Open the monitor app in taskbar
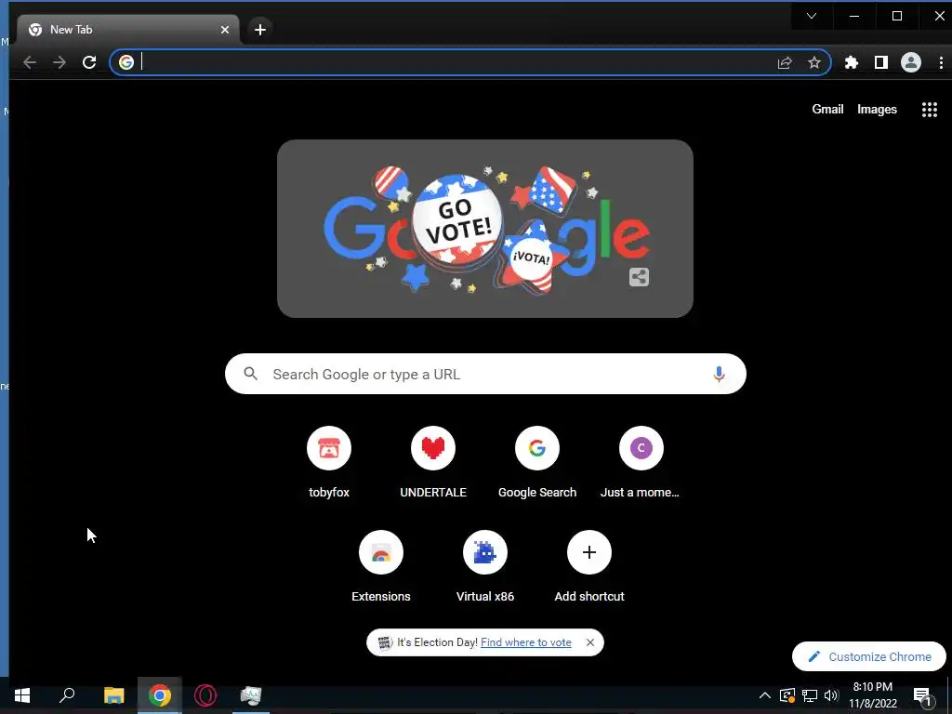The height and width of the screenshot is (714, 952). 251,695
